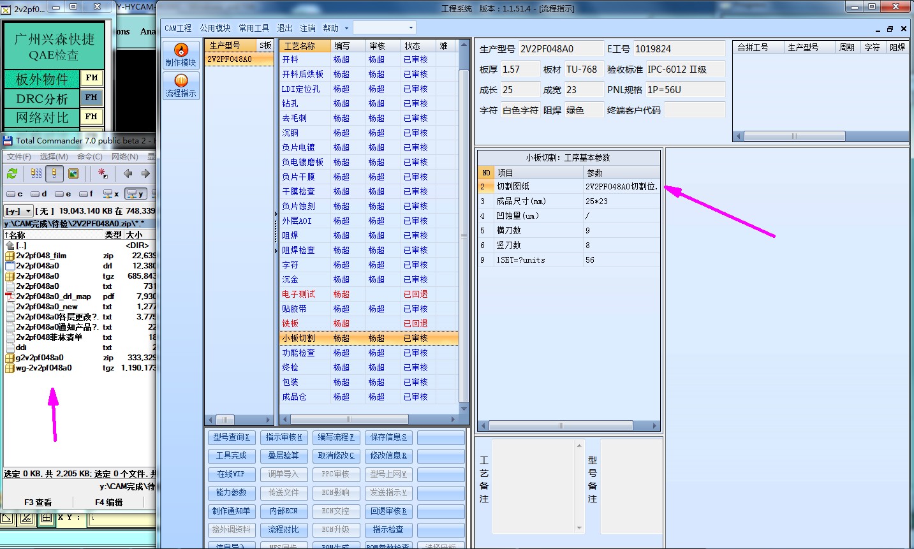Click the parameter table horizontal scrollbar
Viewport: 914px width, 549px height.
pos(569,425)
